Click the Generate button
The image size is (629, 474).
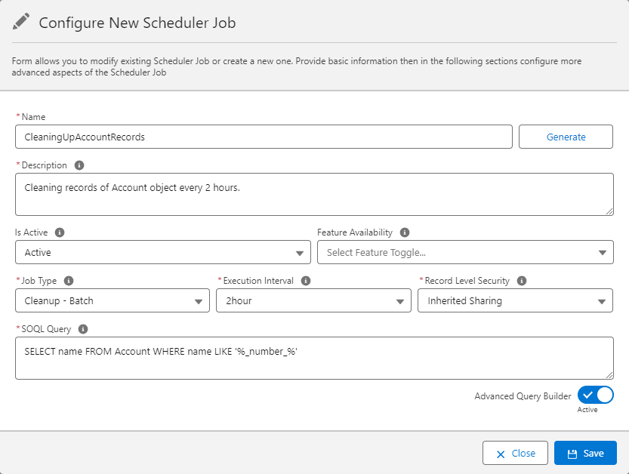(x=566, y=137)
